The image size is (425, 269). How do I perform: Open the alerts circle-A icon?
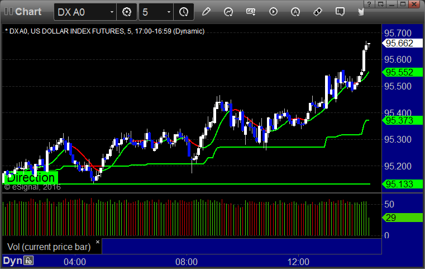point(295,12)
